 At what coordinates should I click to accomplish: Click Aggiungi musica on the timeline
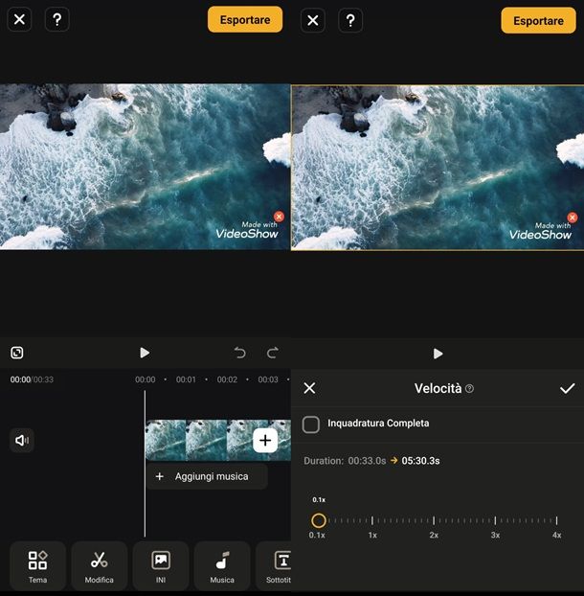[x=207, y=476]
